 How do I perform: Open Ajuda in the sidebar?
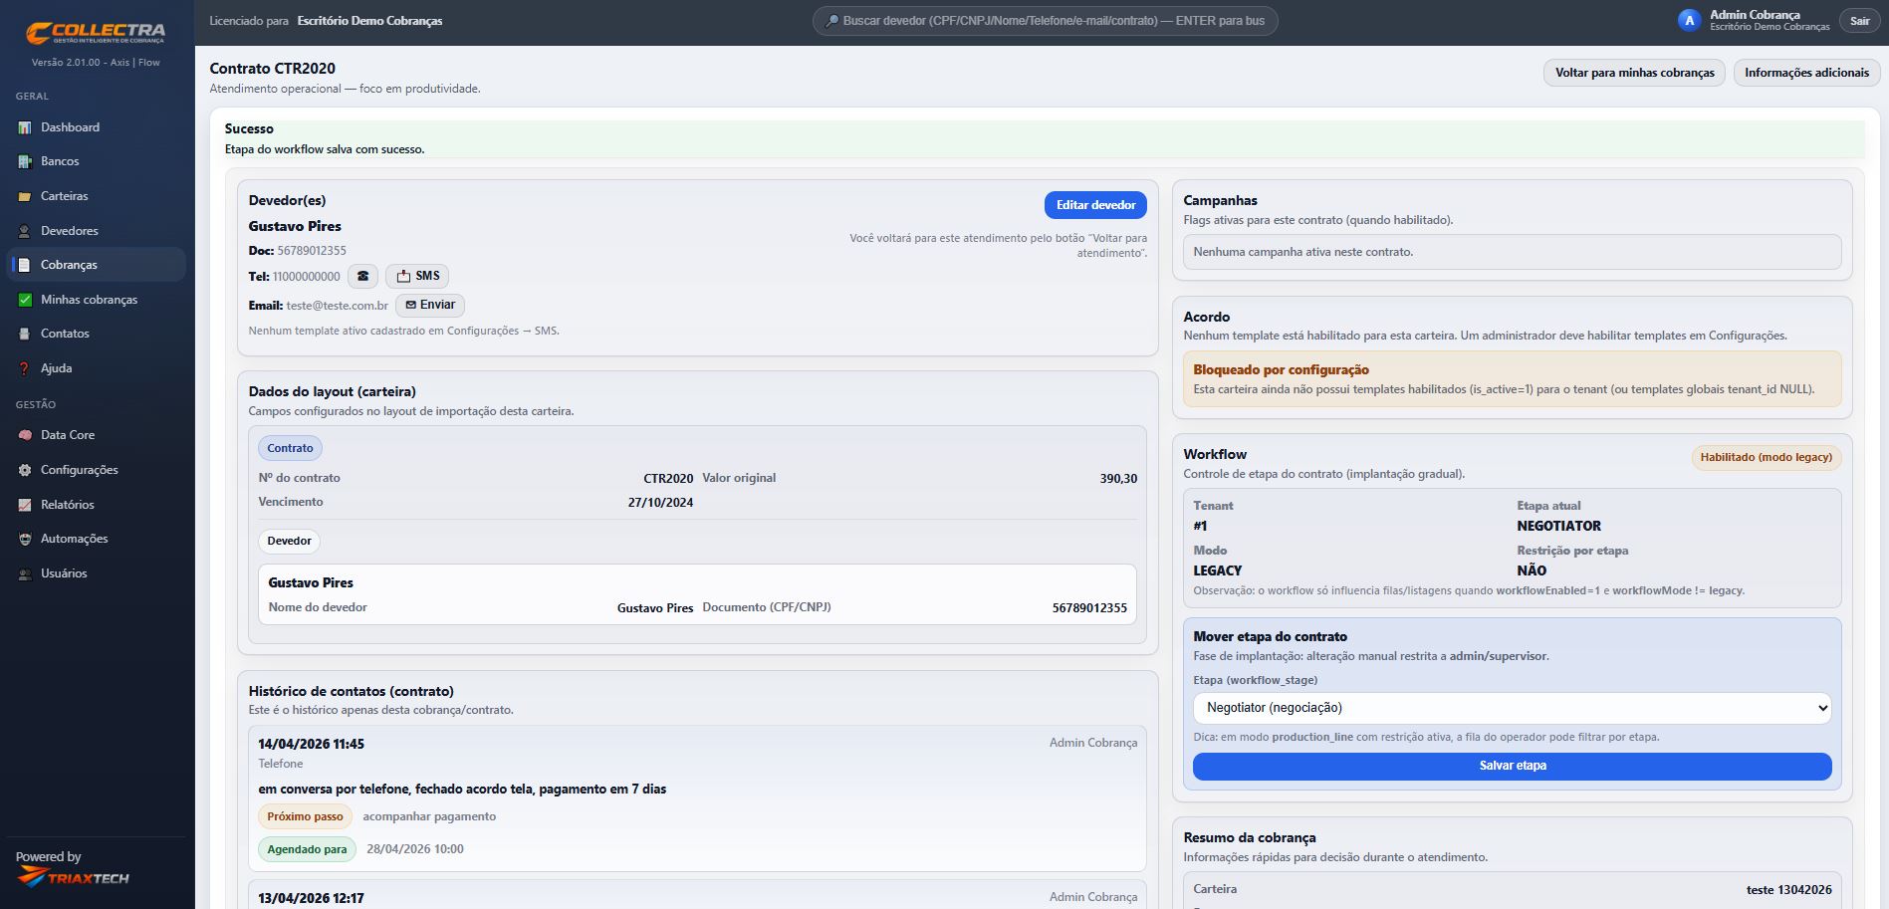pyautogui.click(x=96, y=368)
